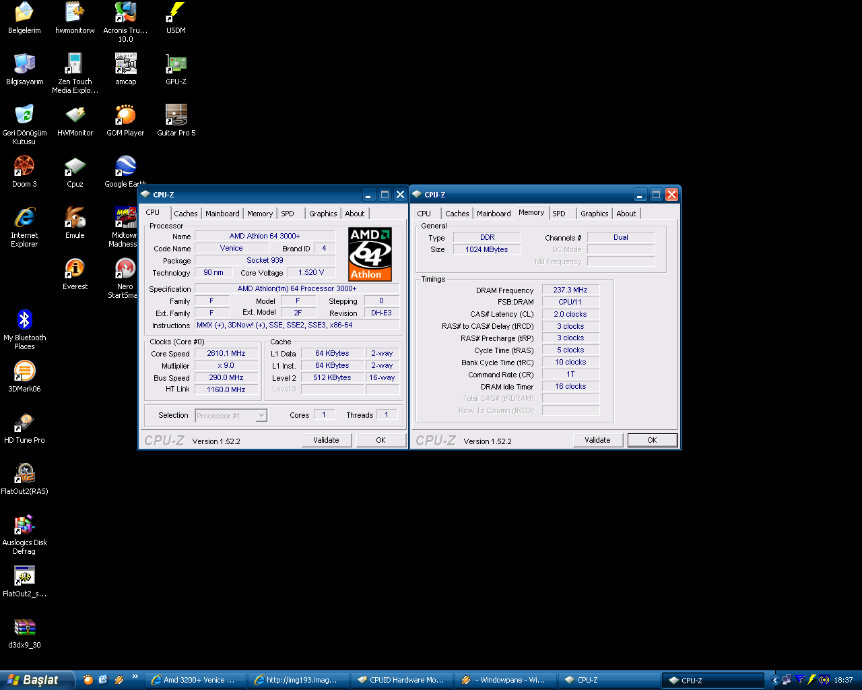Launch GPU-Z from the desktop
The height and width of the screenshot is (690, 862).
coord(176,69)
